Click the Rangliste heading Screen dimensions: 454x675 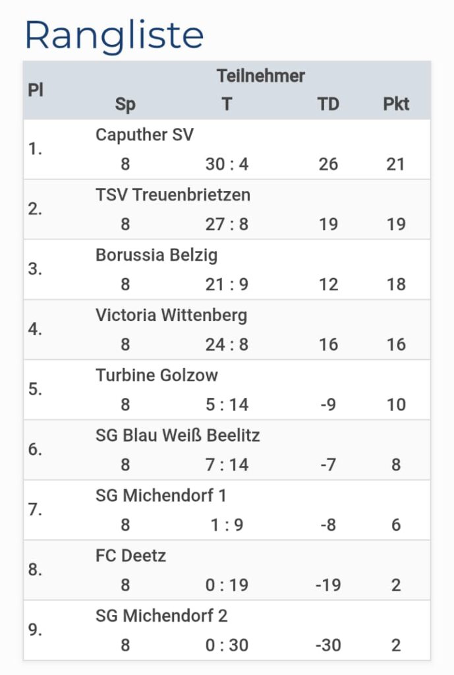tap(114, 35)
